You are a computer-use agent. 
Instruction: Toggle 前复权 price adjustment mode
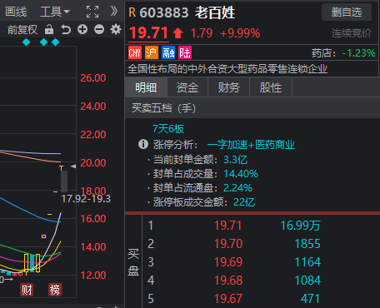pos(22,30)
